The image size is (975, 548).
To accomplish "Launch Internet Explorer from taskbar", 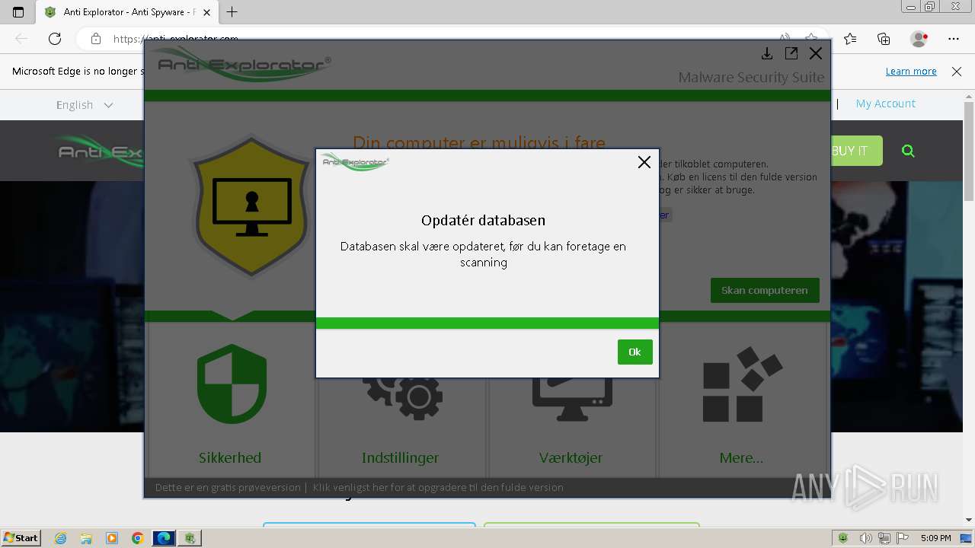I will (61, 538).
